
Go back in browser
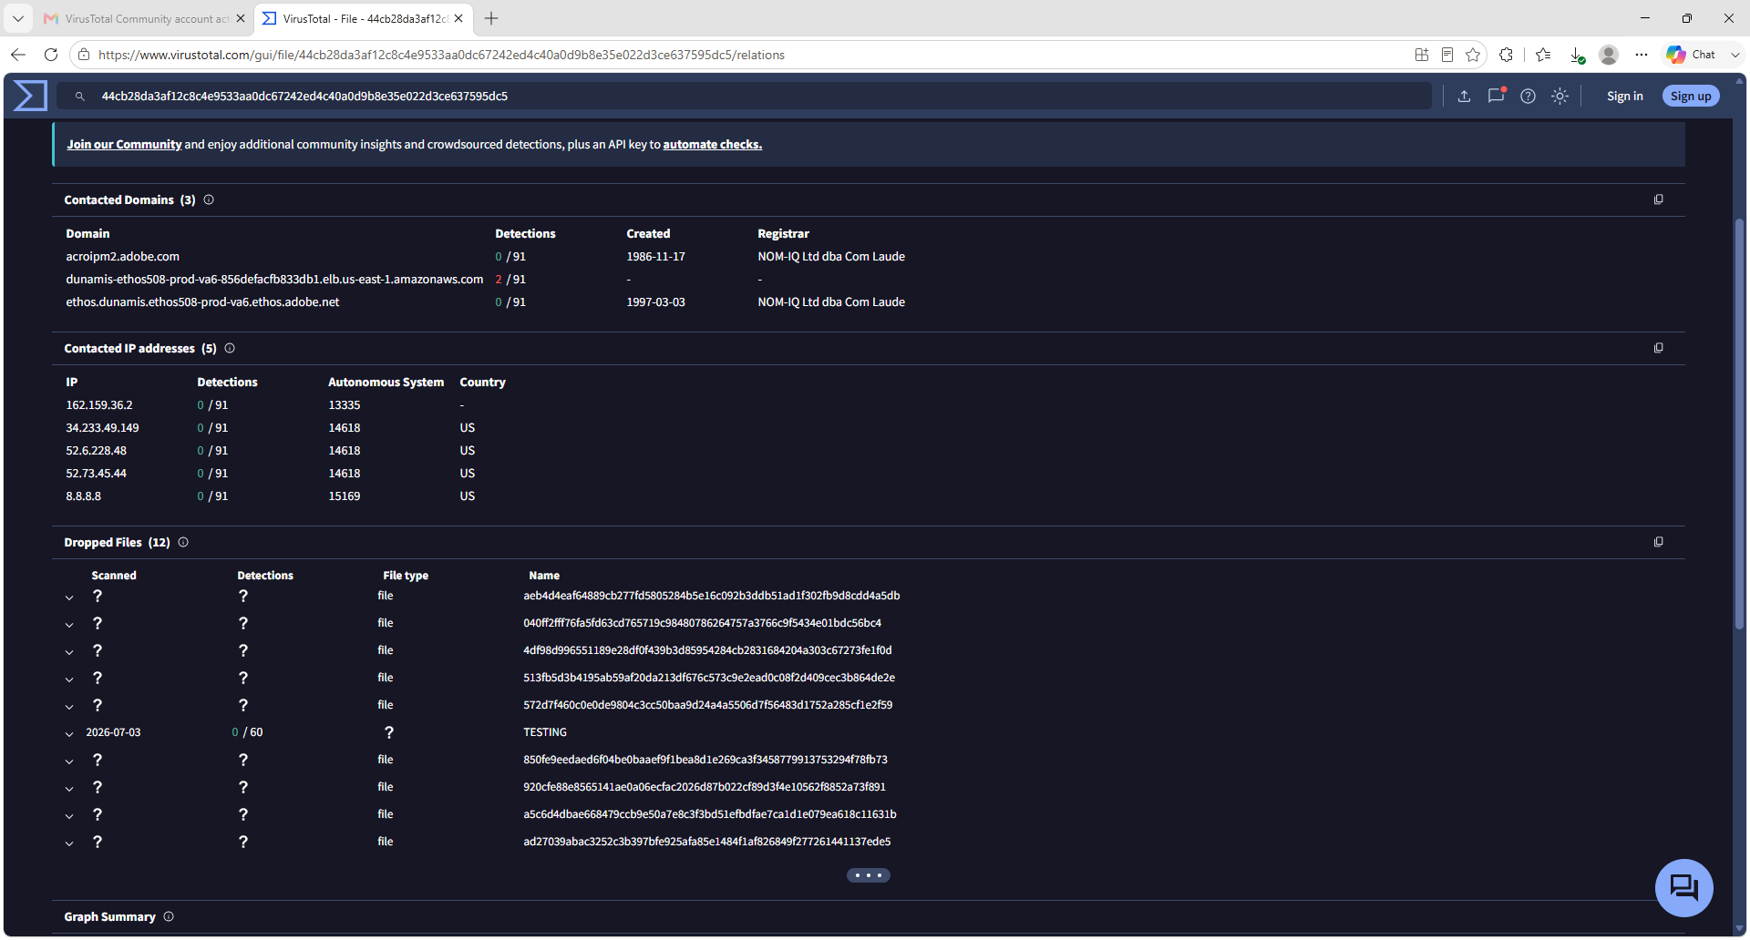[x=18, y=55]
